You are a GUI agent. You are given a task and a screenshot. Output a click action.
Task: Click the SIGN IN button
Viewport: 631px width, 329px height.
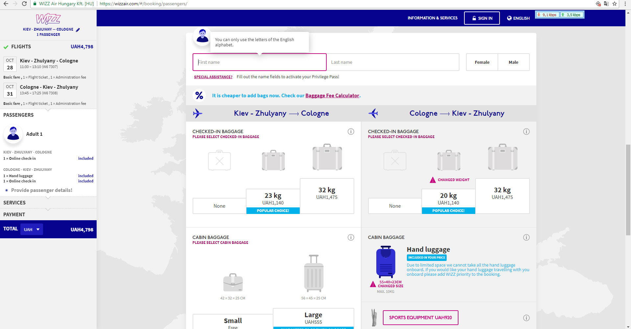click(x=482, y=18)
